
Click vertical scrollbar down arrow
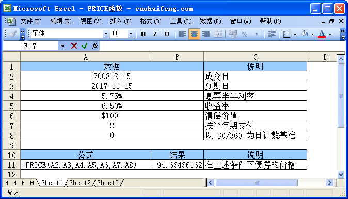click(x=341, y=174)
